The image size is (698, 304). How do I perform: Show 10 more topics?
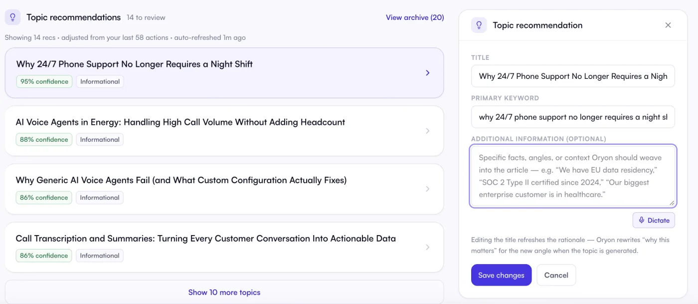[x=224, y=292]
